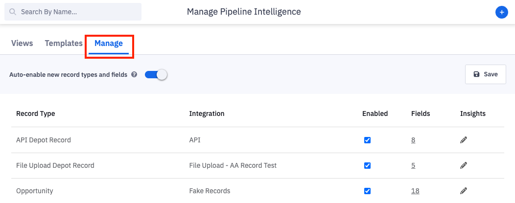The height and width of the screenshot is (203, 515).
Task: Click the Manage Pipeline Intelligence title
Action: point(244,12)
